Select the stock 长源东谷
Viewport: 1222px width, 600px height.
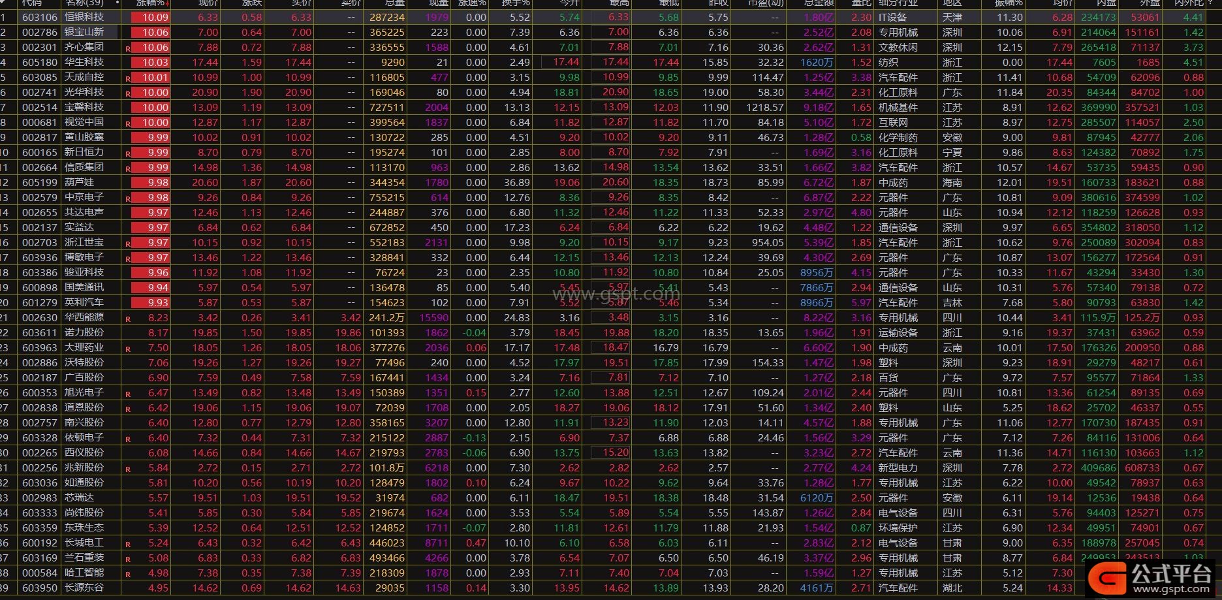tap(84, 588)
